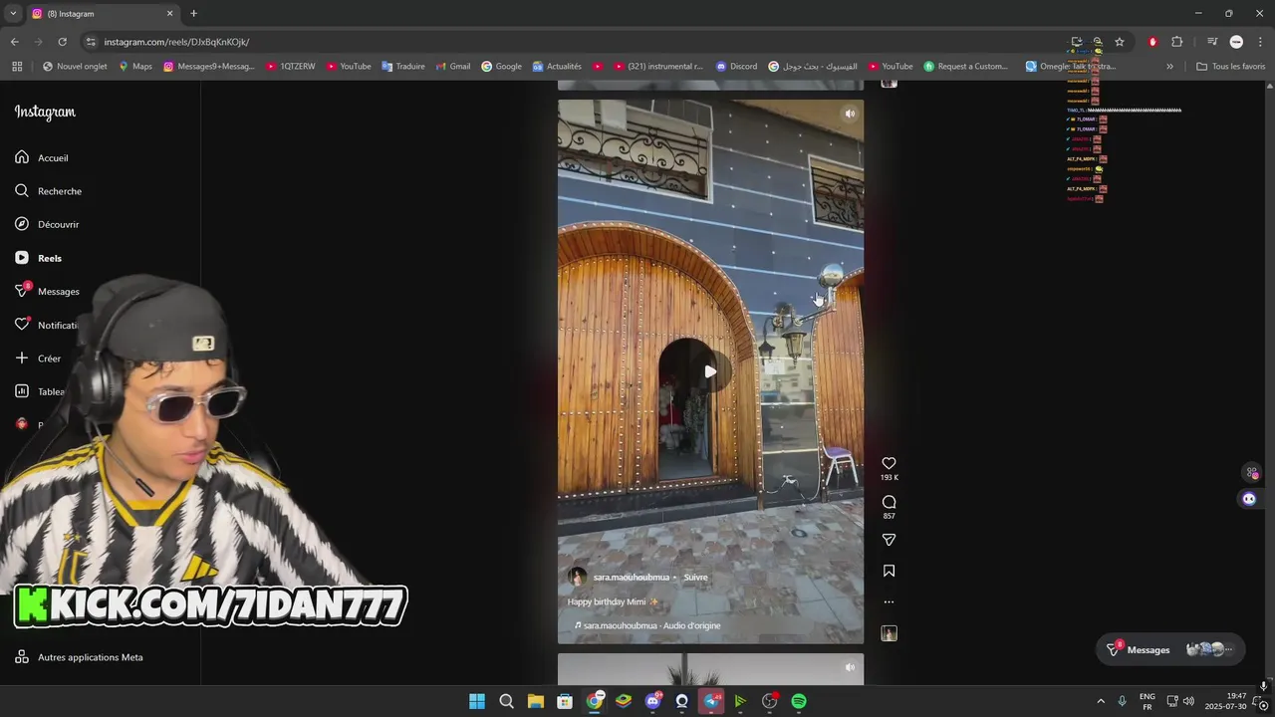Open Actualités bookmark

pos(557,67)
